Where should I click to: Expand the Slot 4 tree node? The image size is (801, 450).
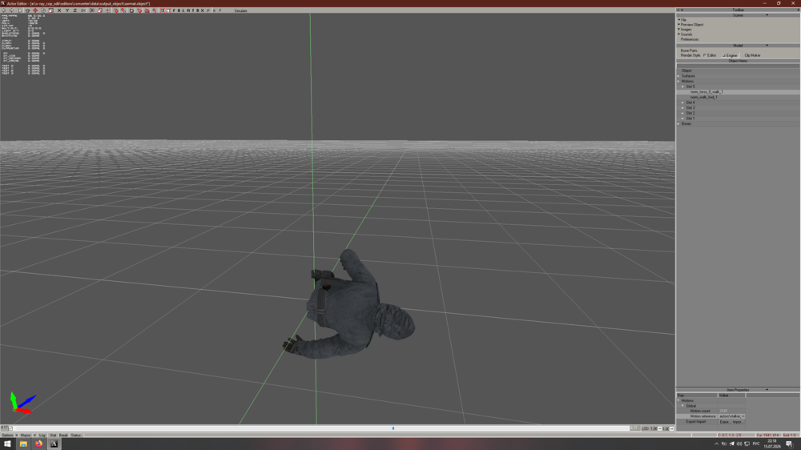click(682, 102)
